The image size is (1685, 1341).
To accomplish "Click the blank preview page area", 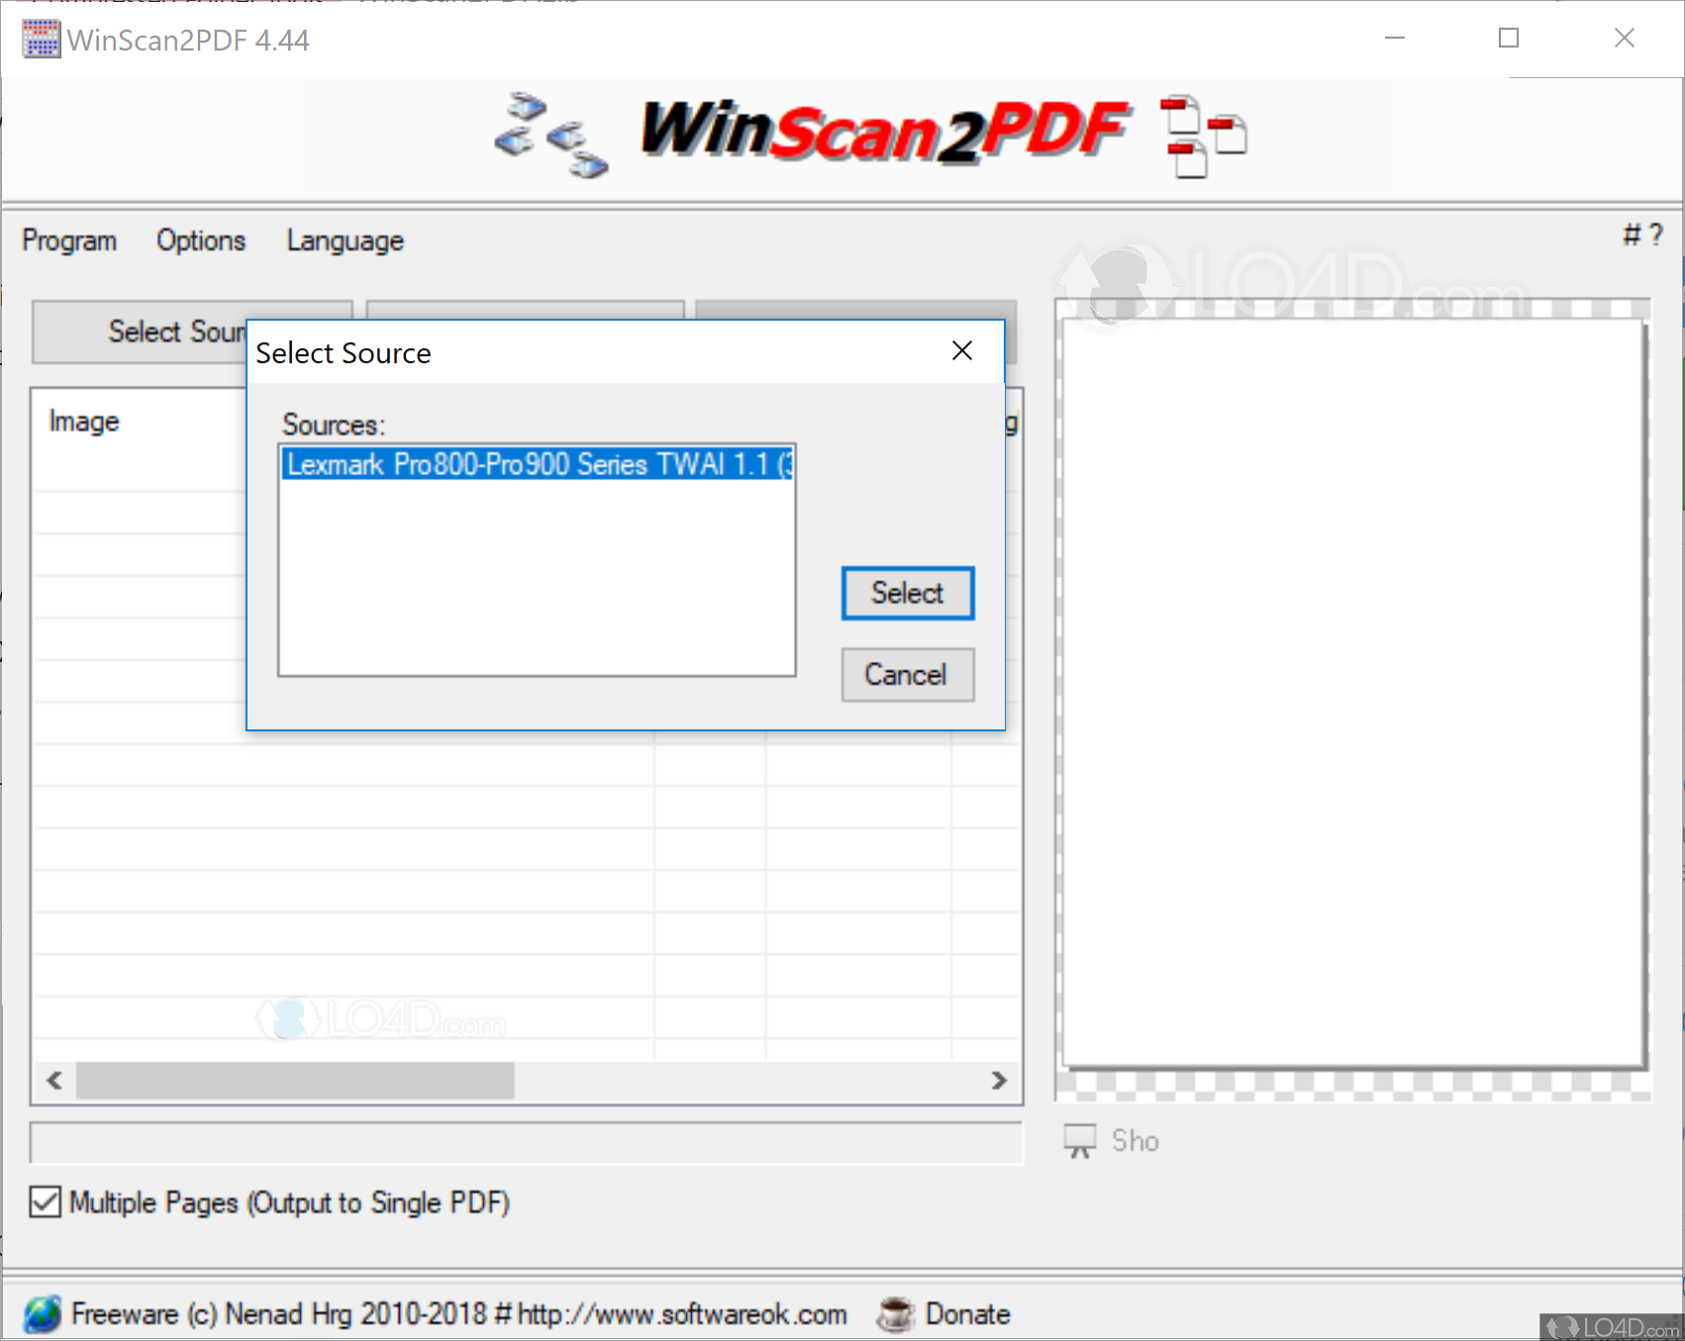I will pyautogui.click(x=1353, y=693).
